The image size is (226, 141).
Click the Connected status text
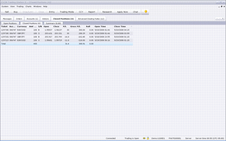pos(111,138)
